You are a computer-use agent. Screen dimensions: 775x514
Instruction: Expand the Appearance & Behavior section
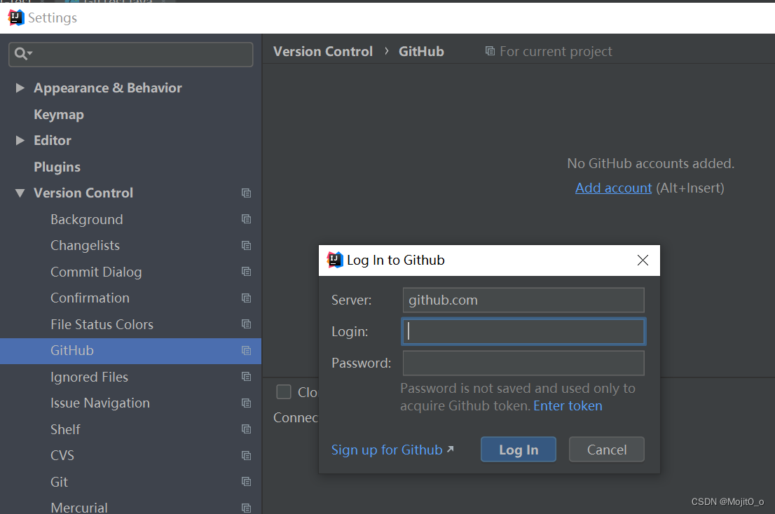click(x=20, y=88)
